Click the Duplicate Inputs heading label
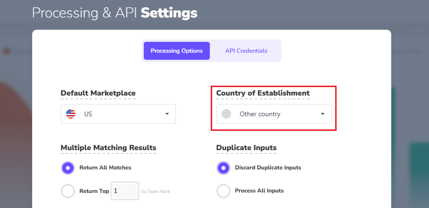The width and height of the screenshot is (429, 208). coord(247,148)
